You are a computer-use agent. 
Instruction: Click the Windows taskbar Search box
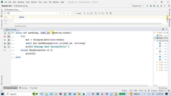(22, 94)
